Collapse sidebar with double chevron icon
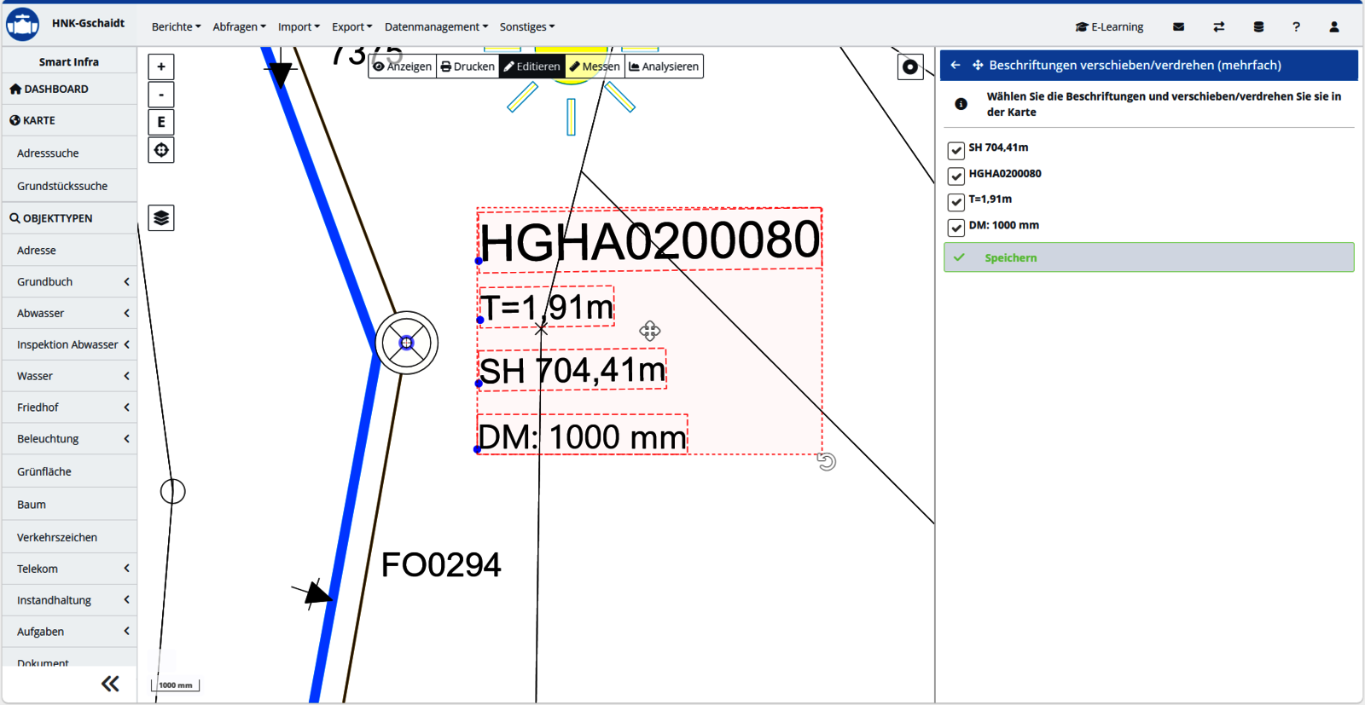1365x705 pixels. [110, 684]
